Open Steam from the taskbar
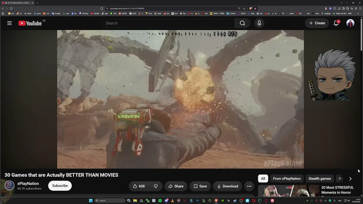 pos(235,201)
